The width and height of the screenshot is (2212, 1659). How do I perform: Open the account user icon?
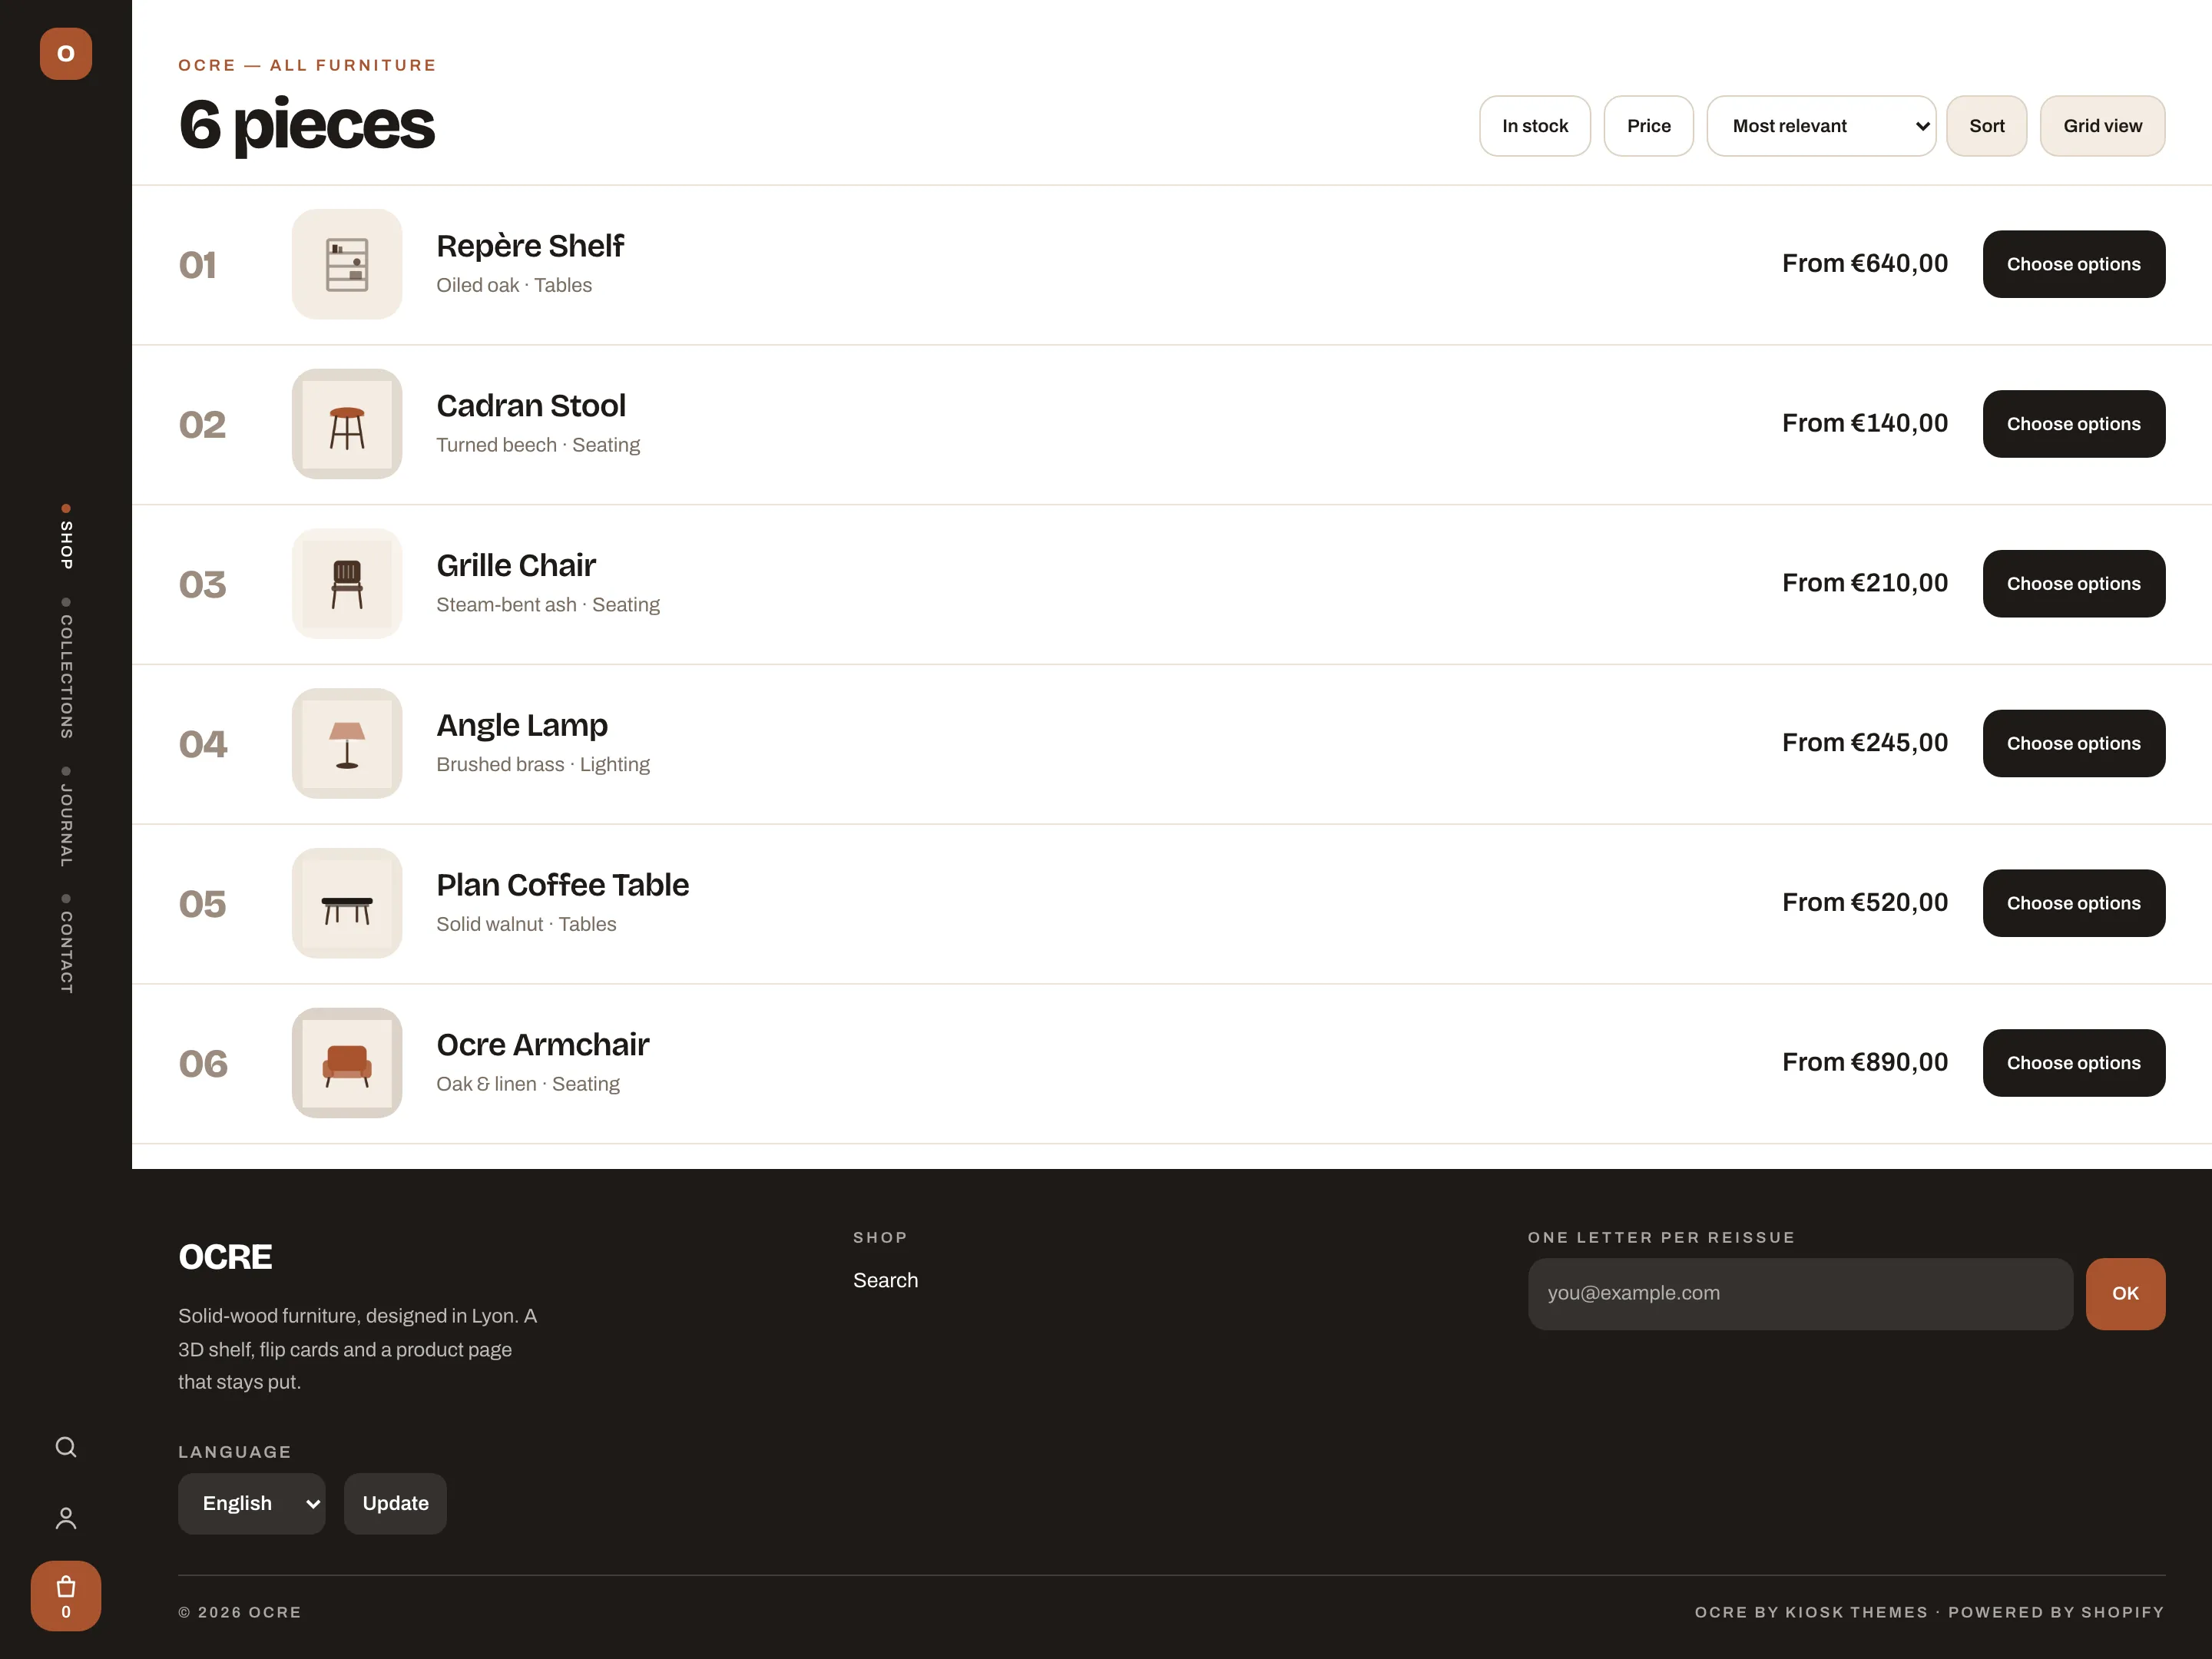pos(66,1518)
